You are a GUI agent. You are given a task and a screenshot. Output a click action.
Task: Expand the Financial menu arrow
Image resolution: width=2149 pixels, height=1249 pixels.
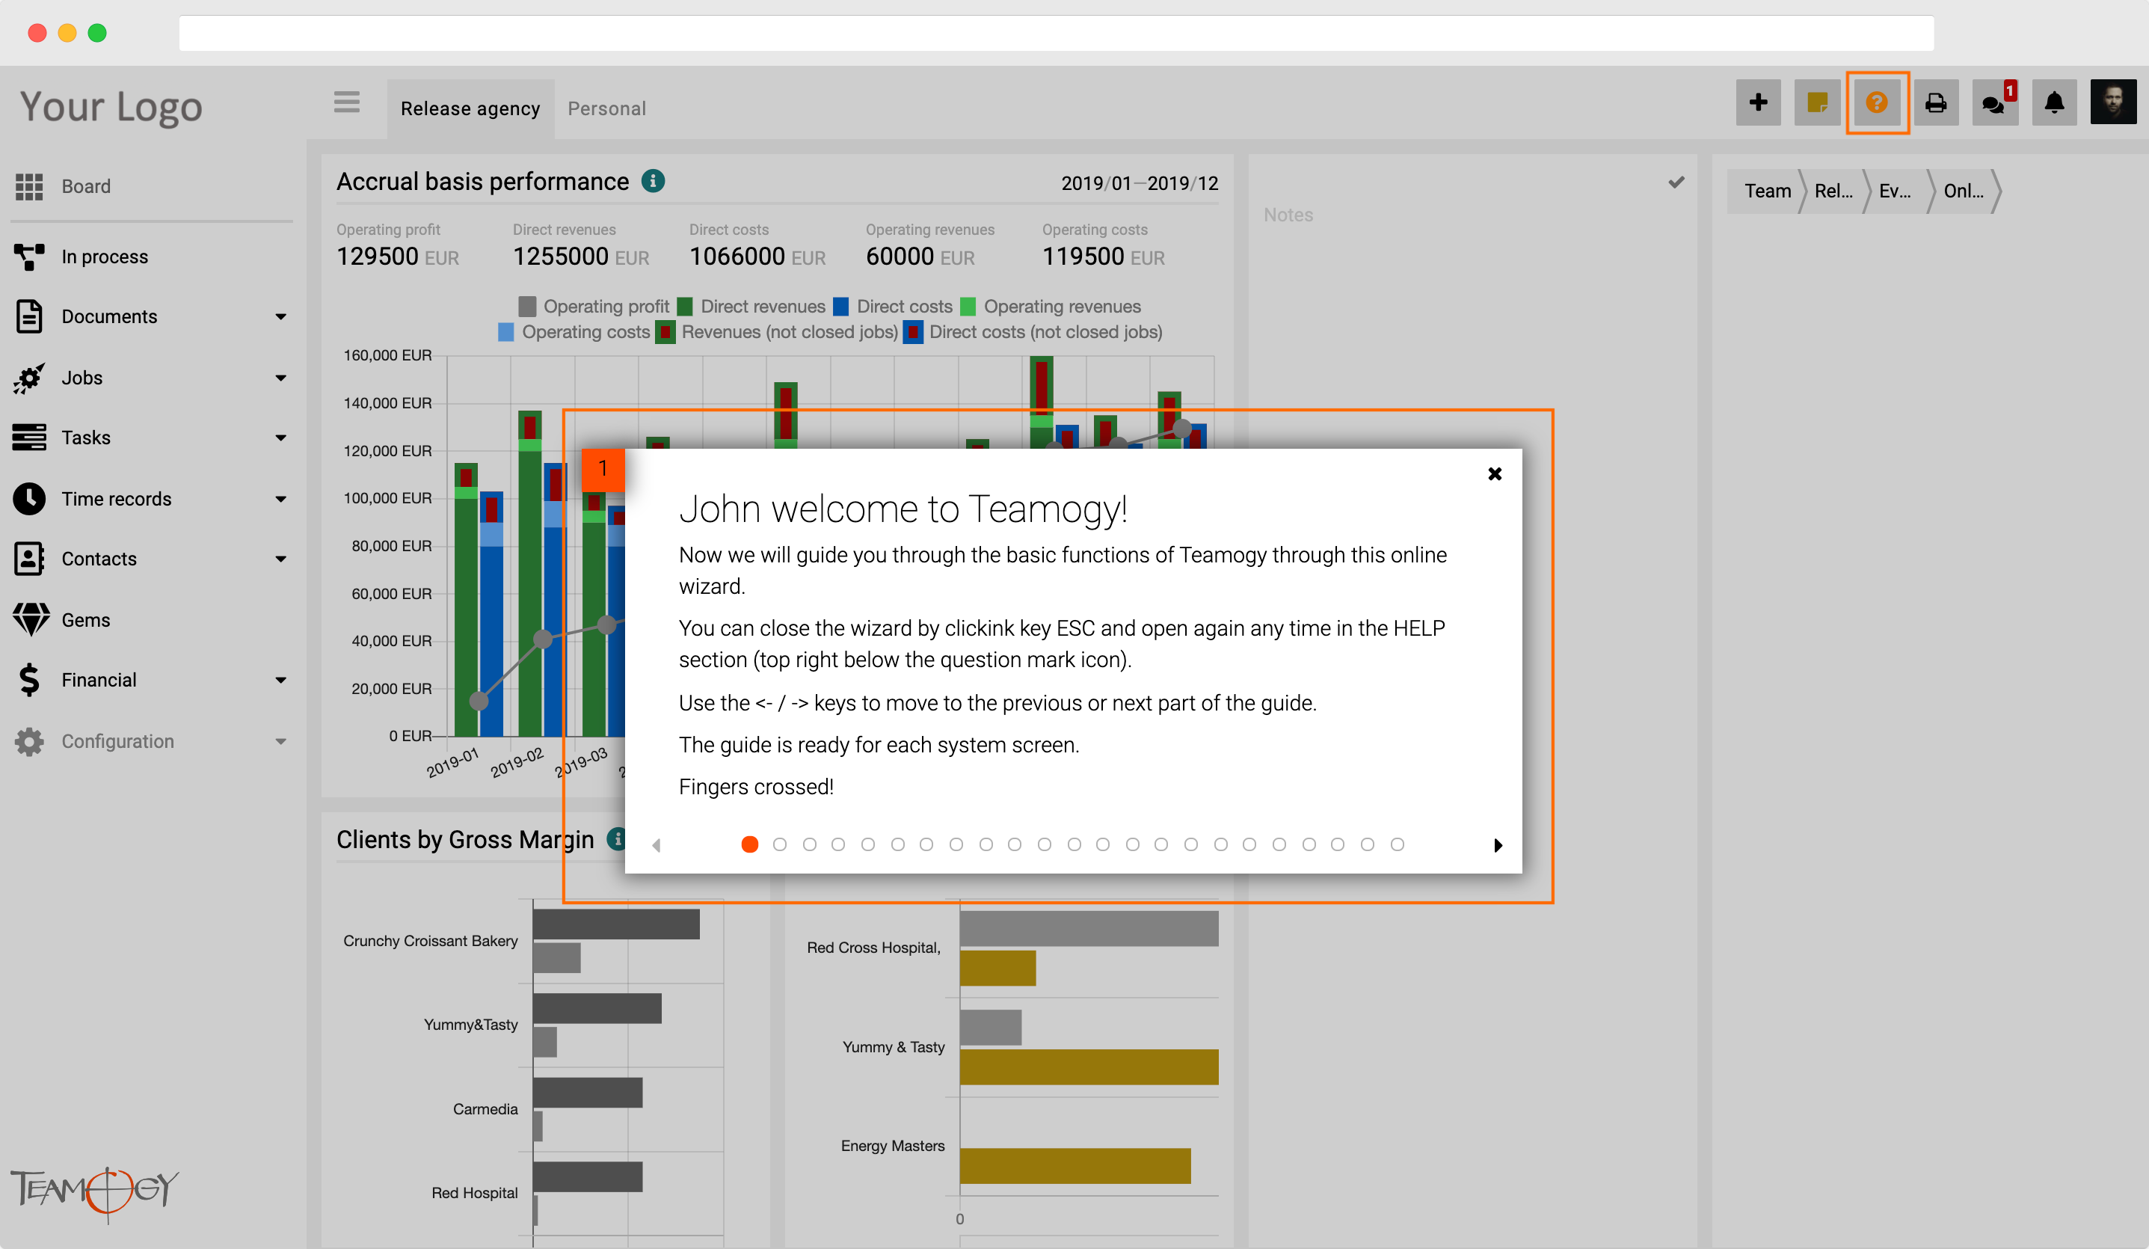click(x=280, y=680)
